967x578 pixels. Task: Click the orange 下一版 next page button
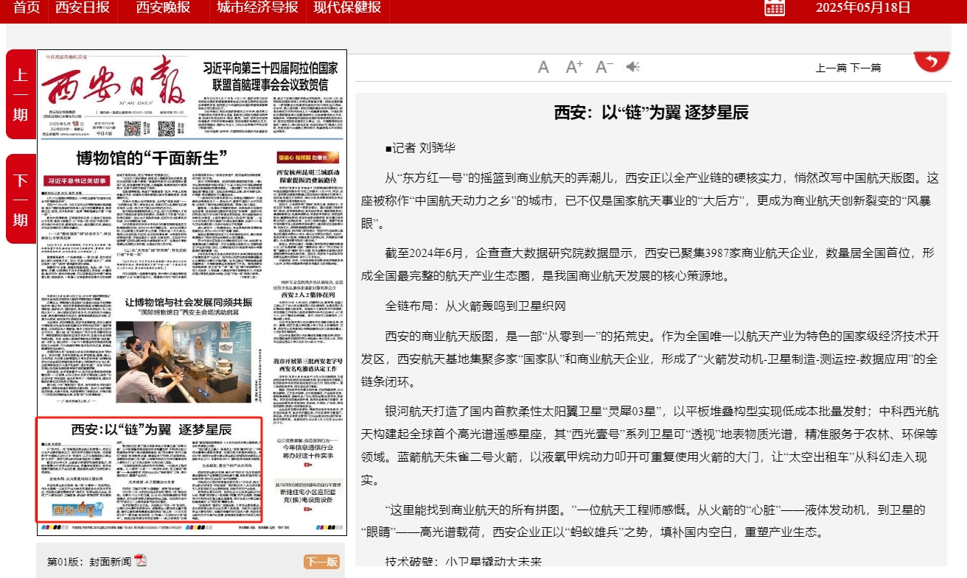(321, 562)
